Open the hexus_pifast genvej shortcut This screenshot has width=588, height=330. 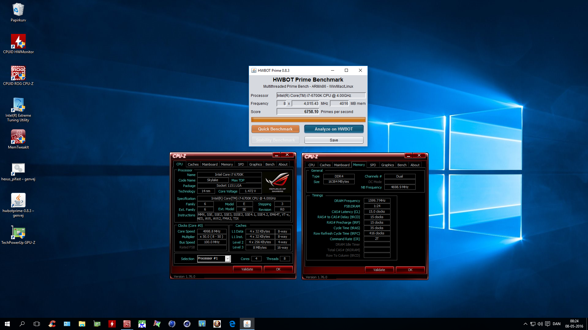(18, 172)
